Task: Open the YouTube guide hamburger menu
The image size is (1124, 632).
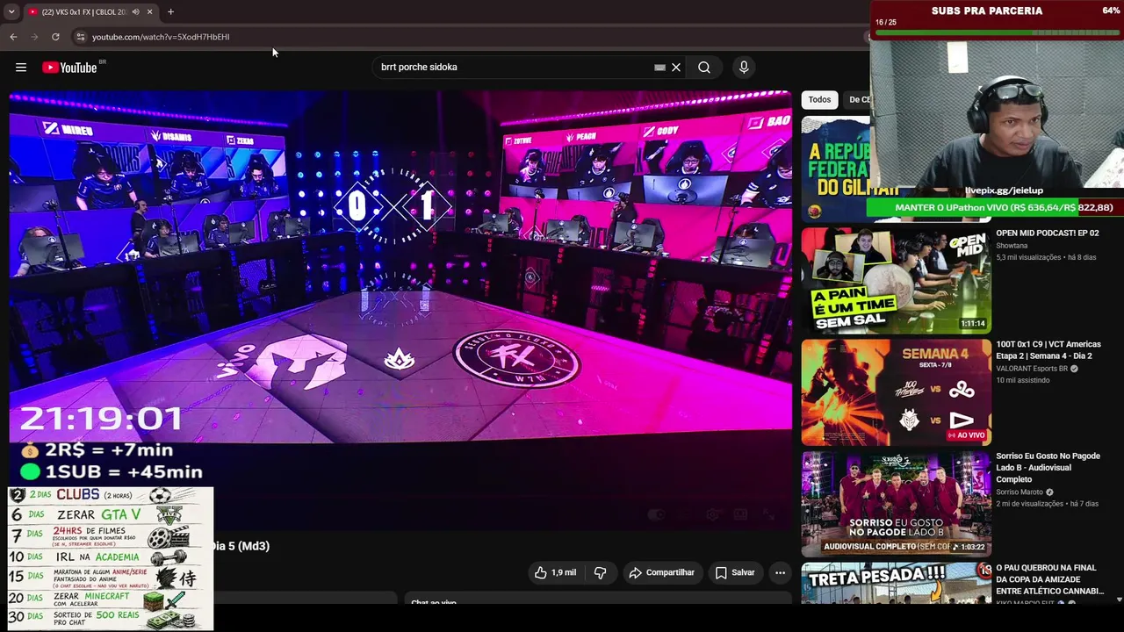Action: 21,68
